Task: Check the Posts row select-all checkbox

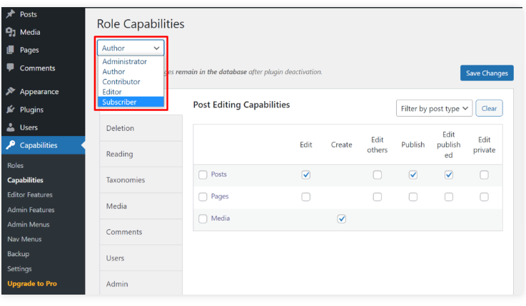Action: pos(203,175)
